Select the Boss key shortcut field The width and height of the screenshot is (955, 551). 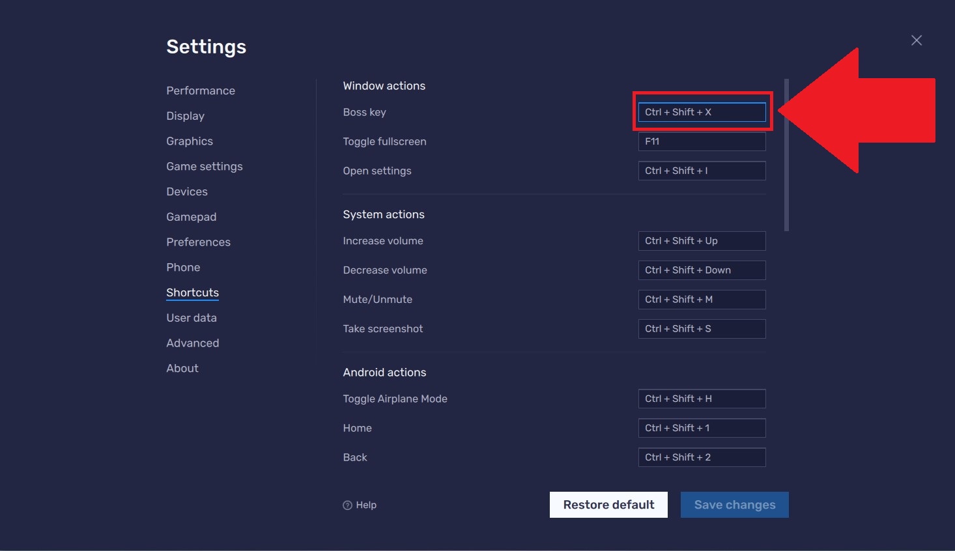click(x=702, y=112)
